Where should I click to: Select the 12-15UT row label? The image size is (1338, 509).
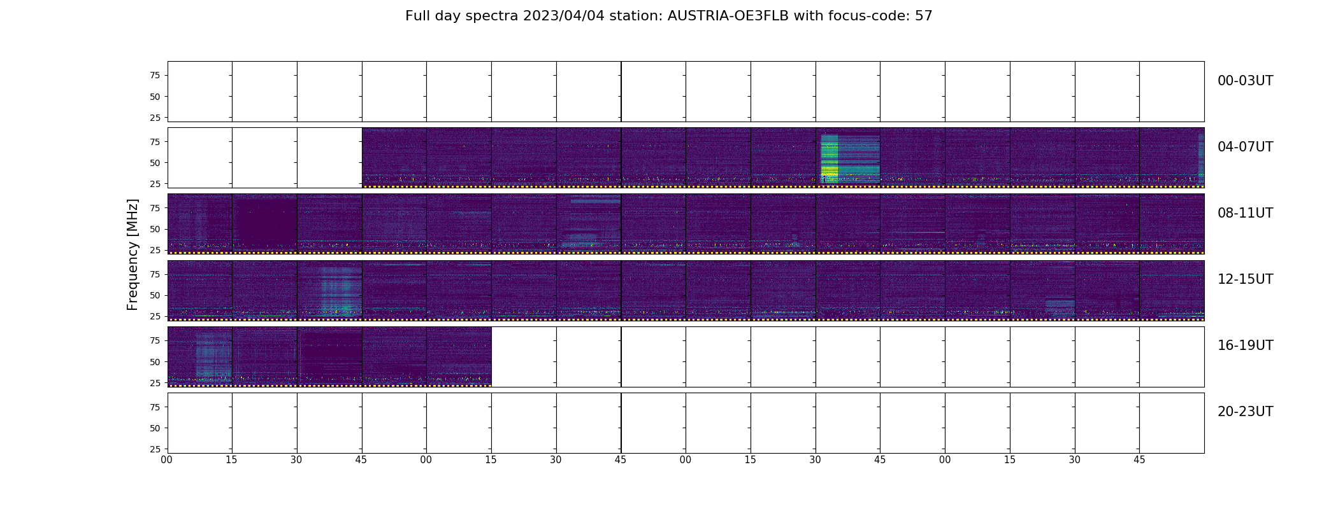coord(1245,279)
